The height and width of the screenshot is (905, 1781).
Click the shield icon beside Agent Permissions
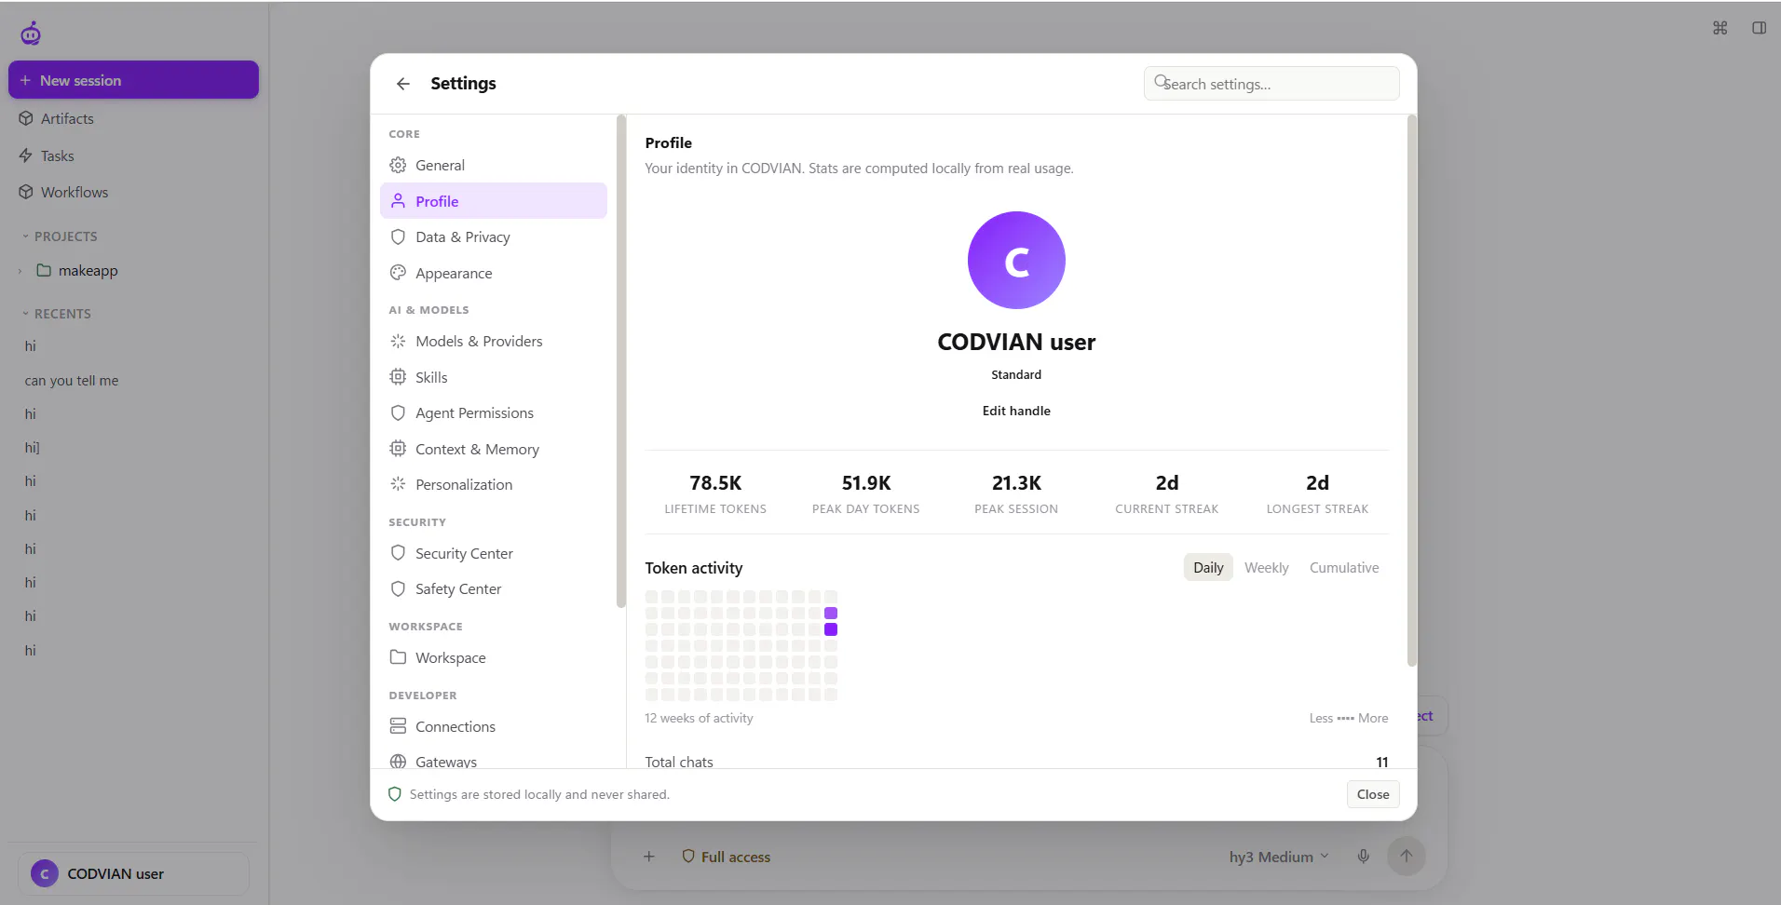click(398, 412)
